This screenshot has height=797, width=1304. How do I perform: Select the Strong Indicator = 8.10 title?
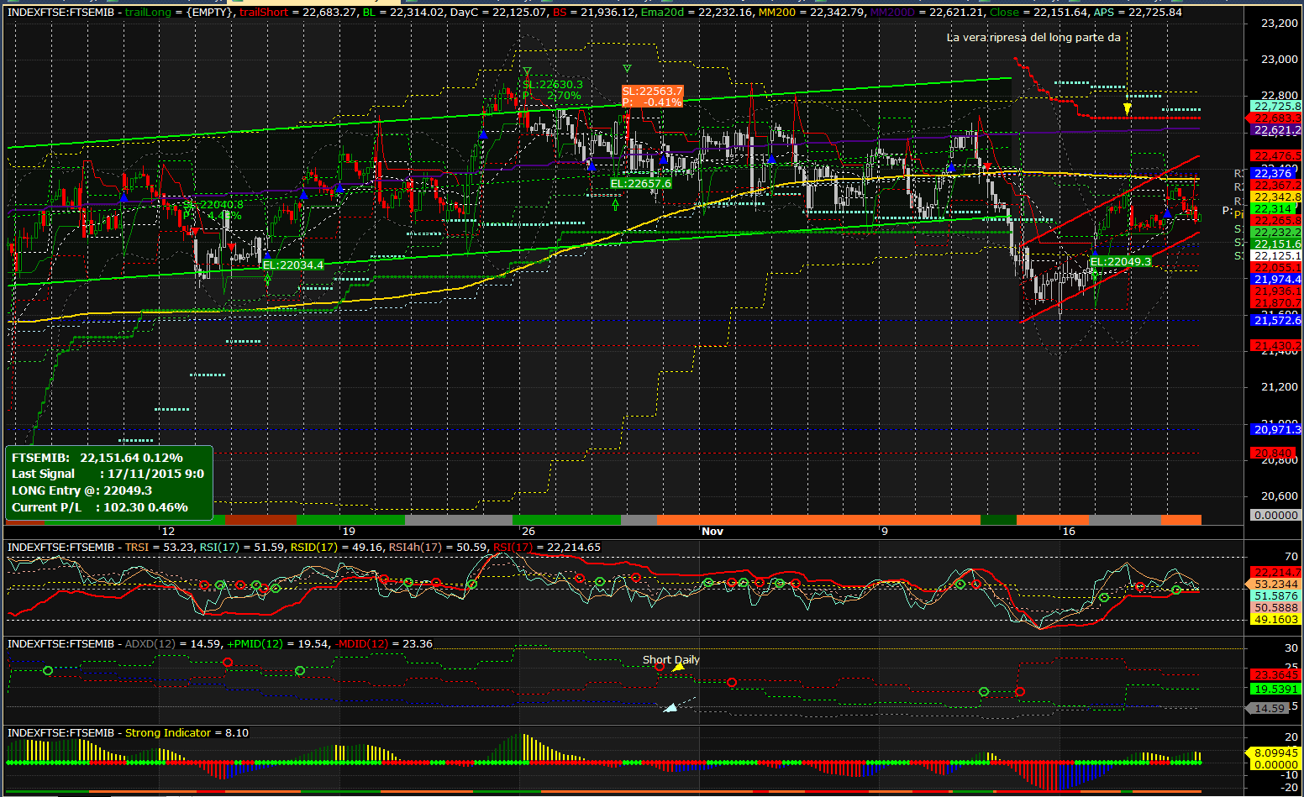click(187, 733)
